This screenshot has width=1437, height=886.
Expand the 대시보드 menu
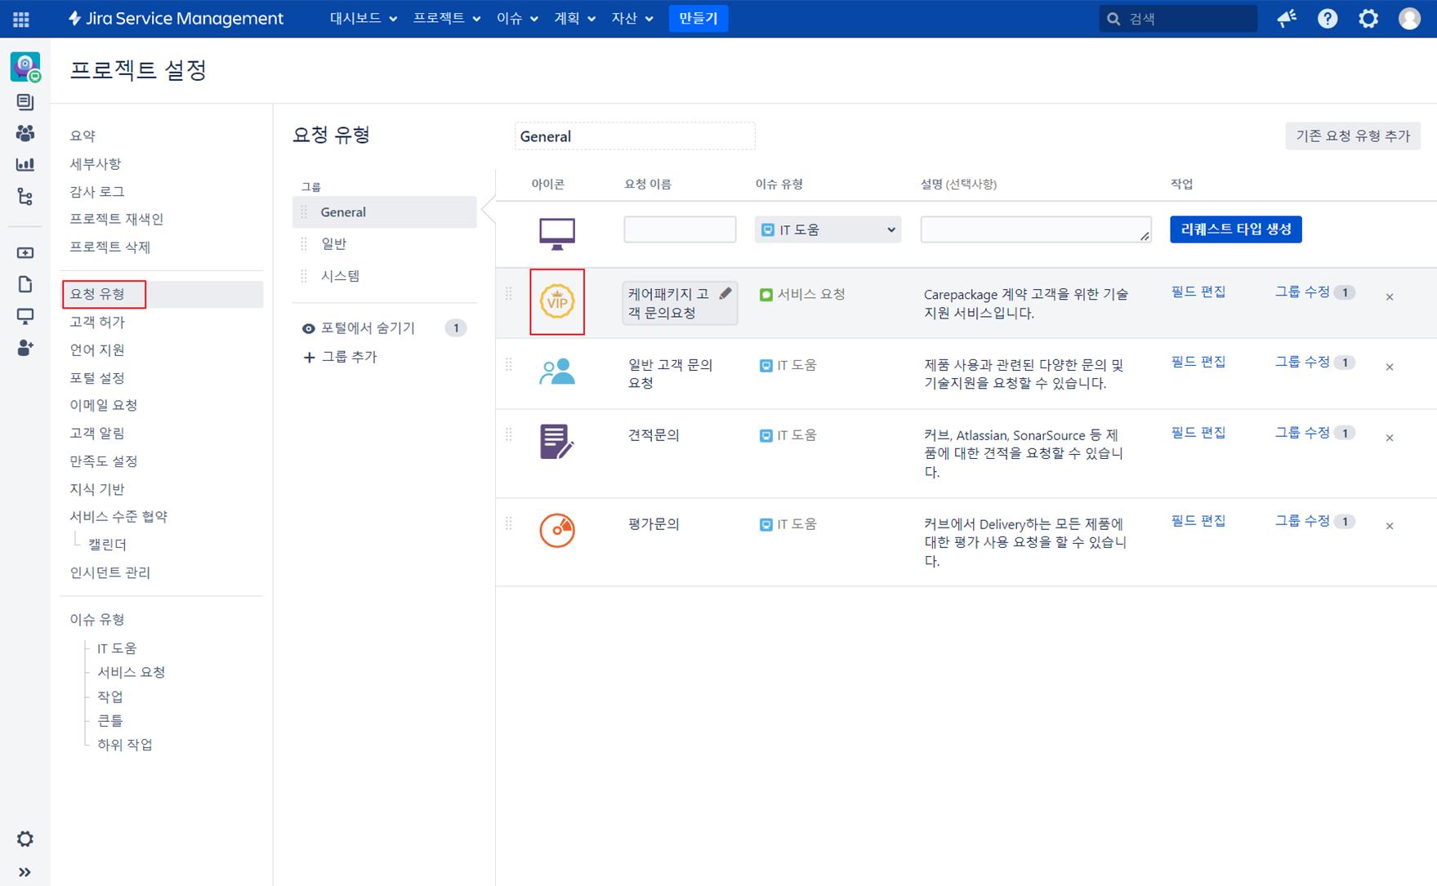(x=363, y=19)
